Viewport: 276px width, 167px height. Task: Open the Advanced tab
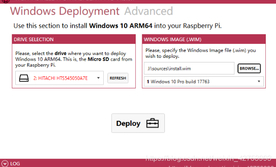pos(149,11)
